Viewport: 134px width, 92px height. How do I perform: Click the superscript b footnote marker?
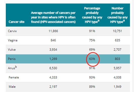coord(16,67)
